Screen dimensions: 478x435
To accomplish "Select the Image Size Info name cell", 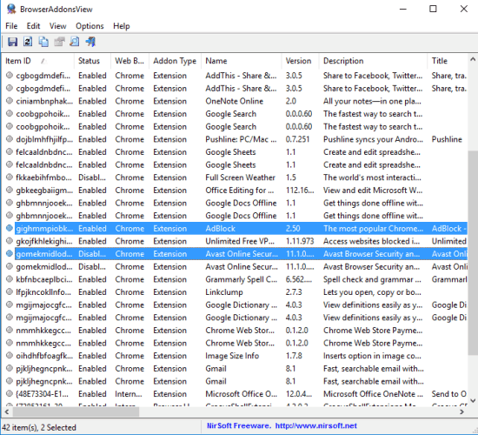I will tap(232, 356).
